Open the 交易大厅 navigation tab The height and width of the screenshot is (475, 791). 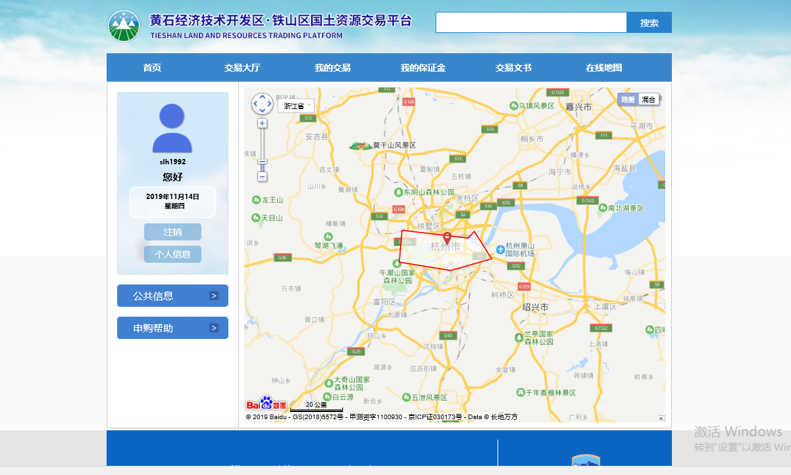click(x=242, y=68)
